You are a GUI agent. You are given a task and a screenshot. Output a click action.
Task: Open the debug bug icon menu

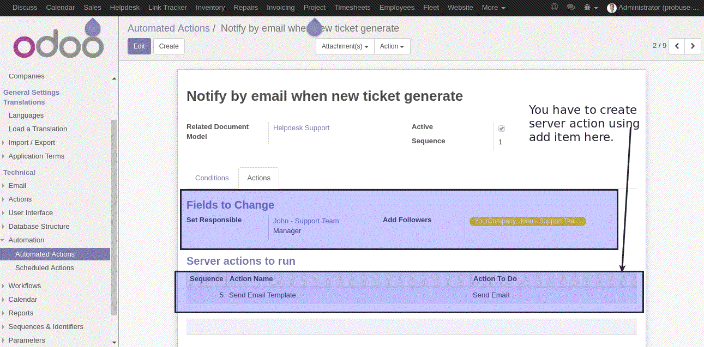(591, 8)
